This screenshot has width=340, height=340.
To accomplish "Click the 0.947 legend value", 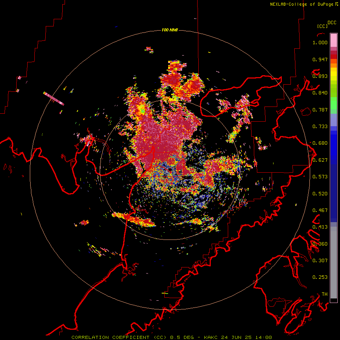I will (x=320, y=59).
